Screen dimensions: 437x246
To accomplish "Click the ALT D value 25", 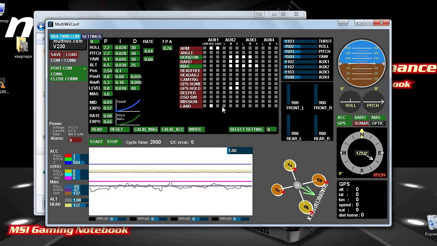I will point(135,65).
